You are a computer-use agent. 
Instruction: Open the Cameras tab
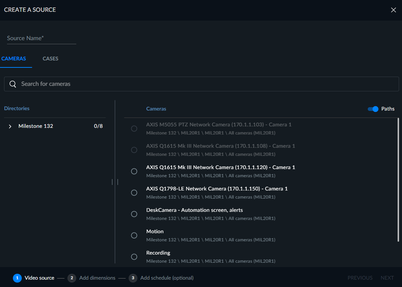14,59
